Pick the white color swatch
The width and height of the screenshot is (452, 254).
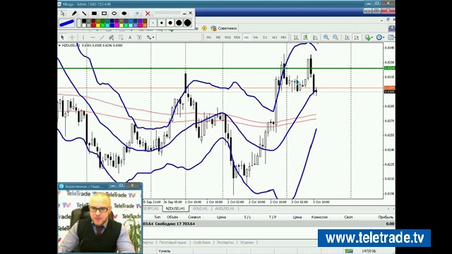pyautogui.click(x=84, y=25)
